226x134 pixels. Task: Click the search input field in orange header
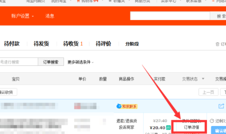(170, 16)
